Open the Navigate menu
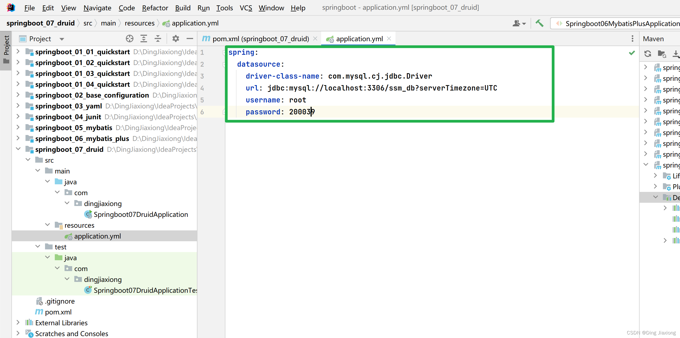This screenshot has width=680, height=338. [x=97, y=8]
